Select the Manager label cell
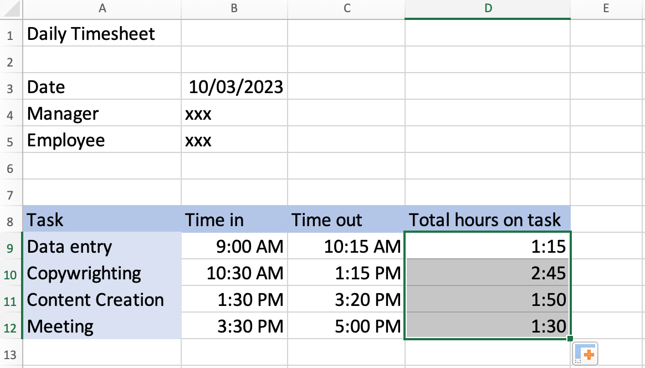The height and width of the screenshot is (368, 645). tap(102, 114)
